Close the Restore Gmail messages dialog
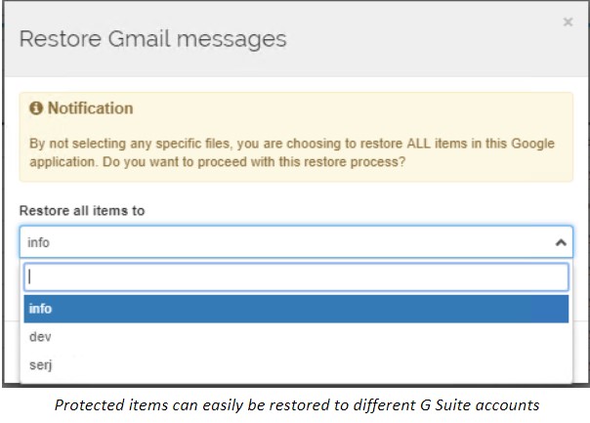590x423 pixels. (x=568, y=21)
